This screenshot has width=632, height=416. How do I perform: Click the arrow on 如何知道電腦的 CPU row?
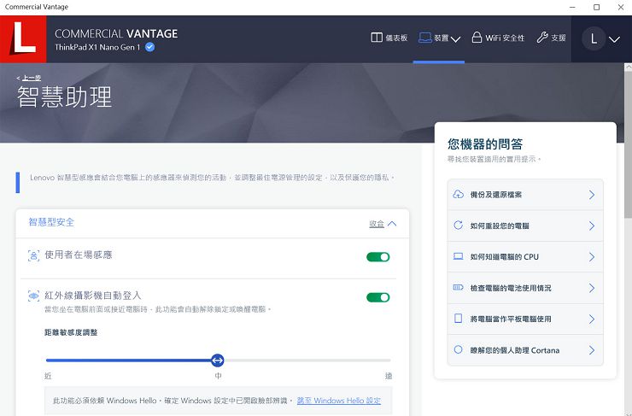pyautogui.click(x=592, y=257)
